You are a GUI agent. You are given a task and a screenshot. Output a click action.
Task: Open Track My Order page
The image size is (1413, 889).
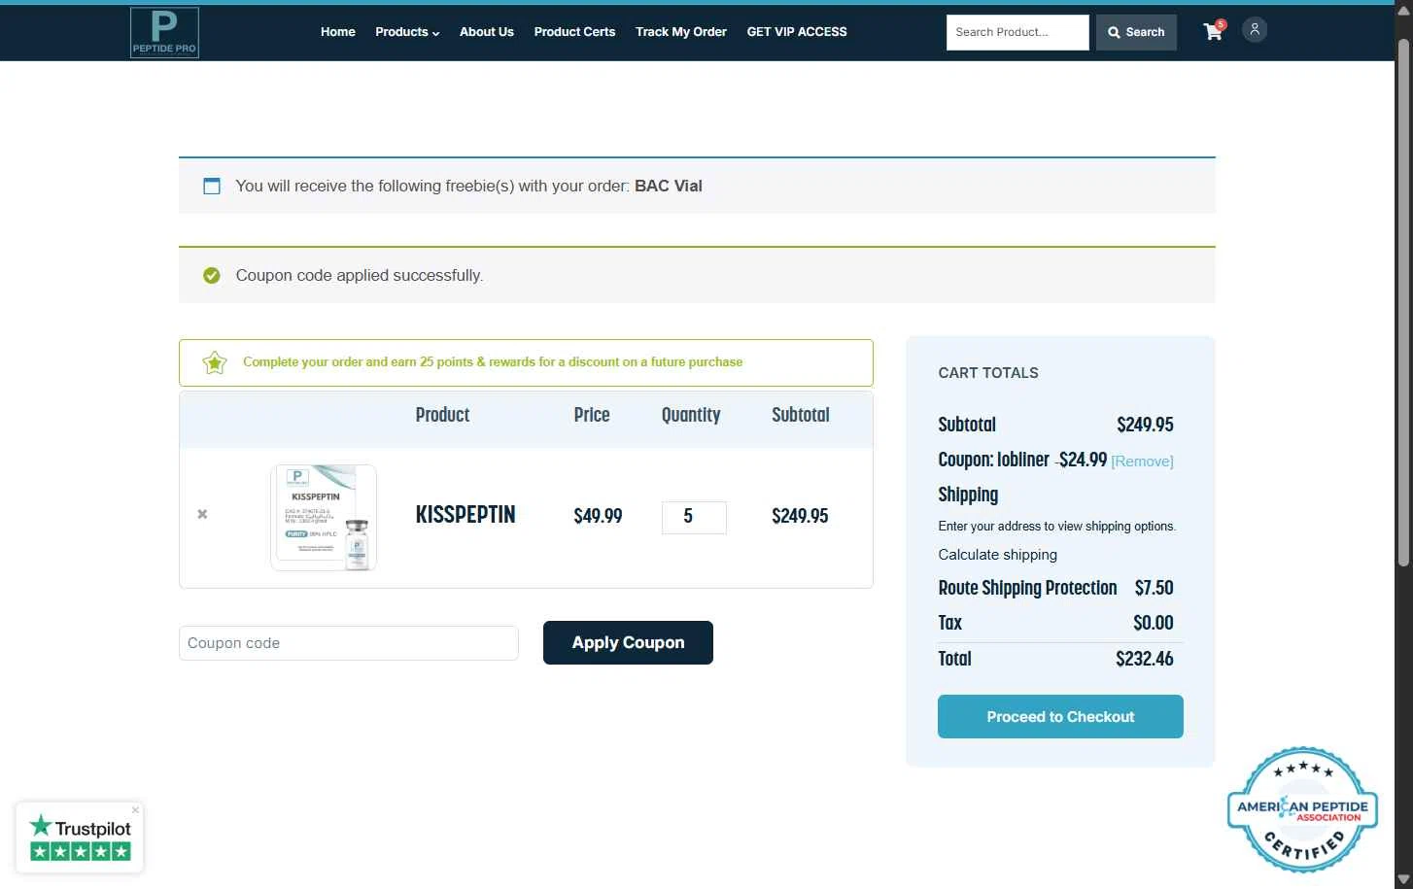pyautogui.click(x=681, y=32)
